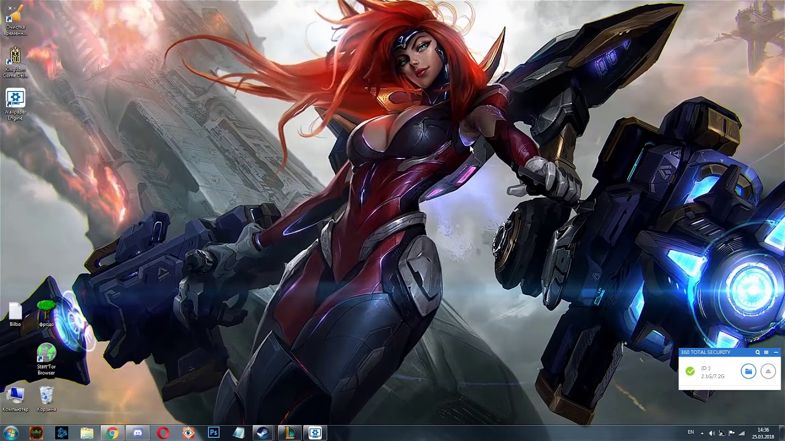Open Wallpaper Engine in the taskbar

315,433
